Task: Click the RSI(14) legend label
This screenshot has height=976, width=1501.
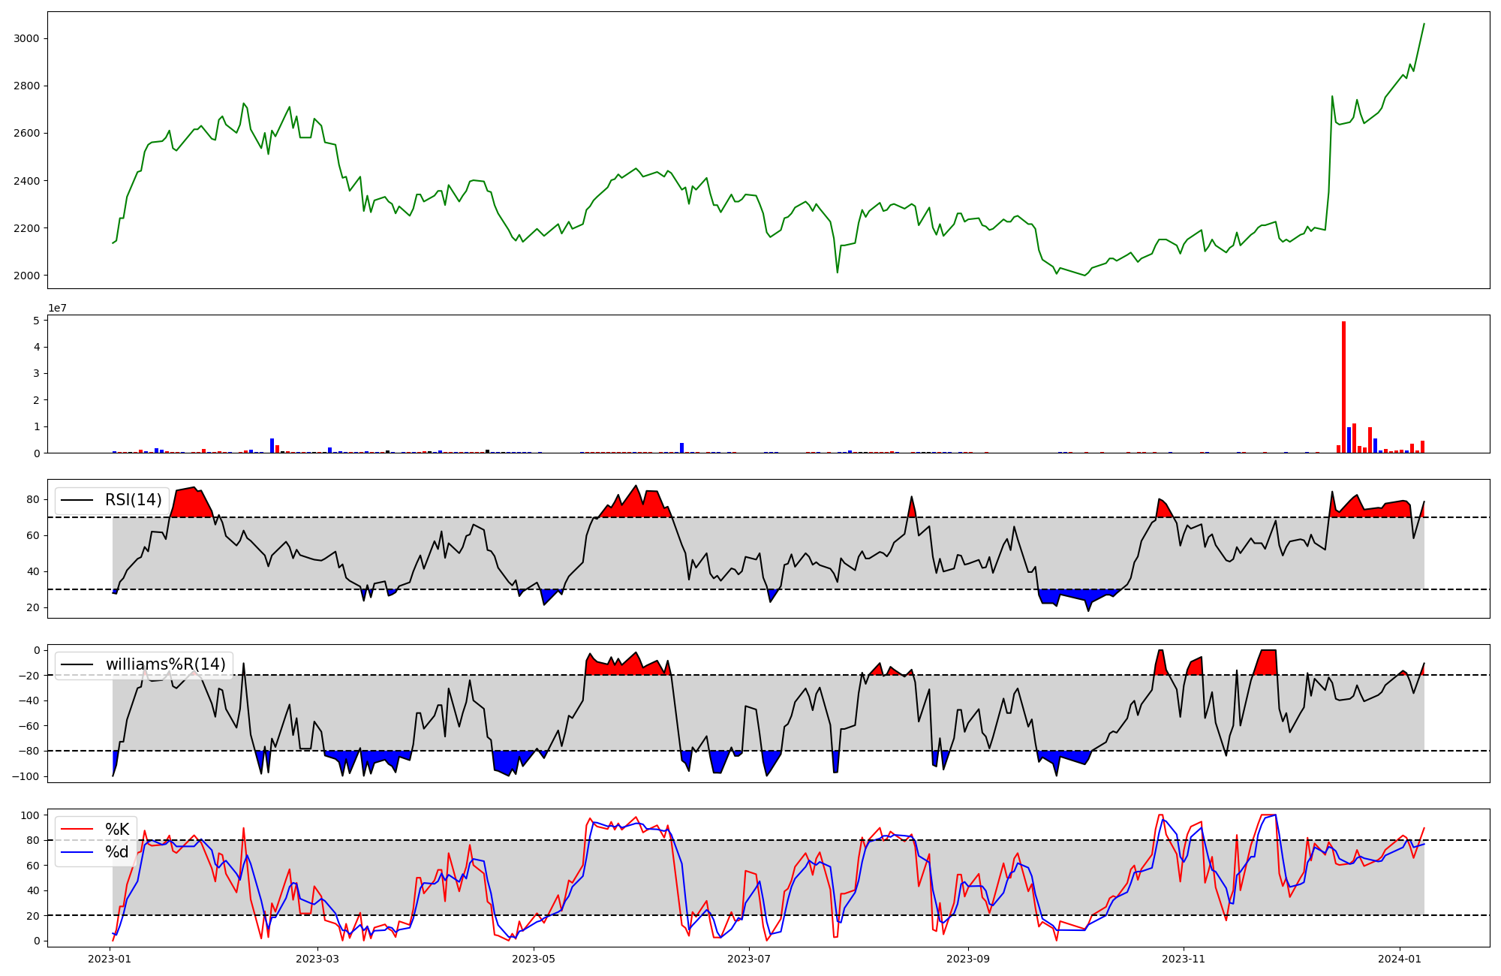Action: click(134, 500)
